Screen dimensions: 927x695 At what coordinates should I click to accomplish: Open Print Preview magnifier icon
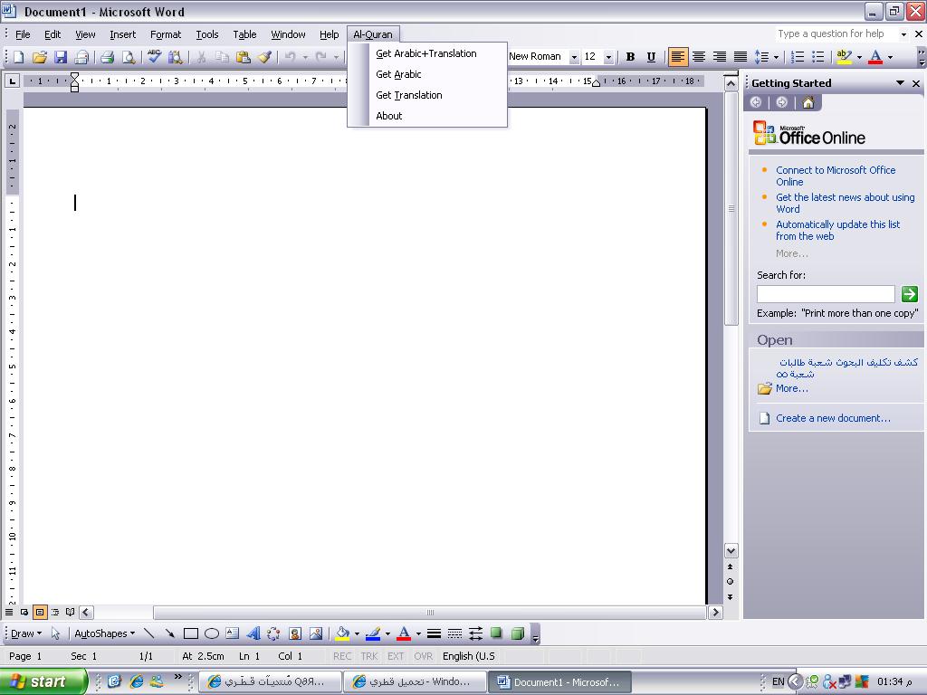[x=129, y=57]
